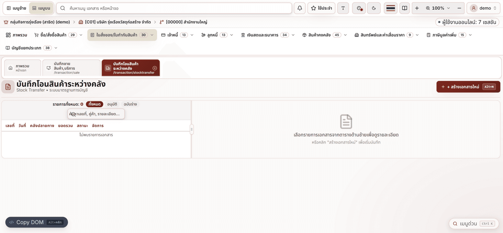Click the "จัดการ" column header

point(98,126)
